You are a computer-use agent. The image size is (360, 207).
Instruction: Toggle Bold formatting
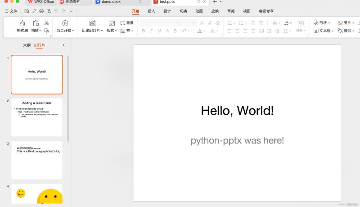pos(143,31)
